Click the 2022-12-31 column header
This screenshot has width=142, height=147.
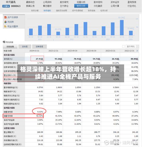click(130, 51)
